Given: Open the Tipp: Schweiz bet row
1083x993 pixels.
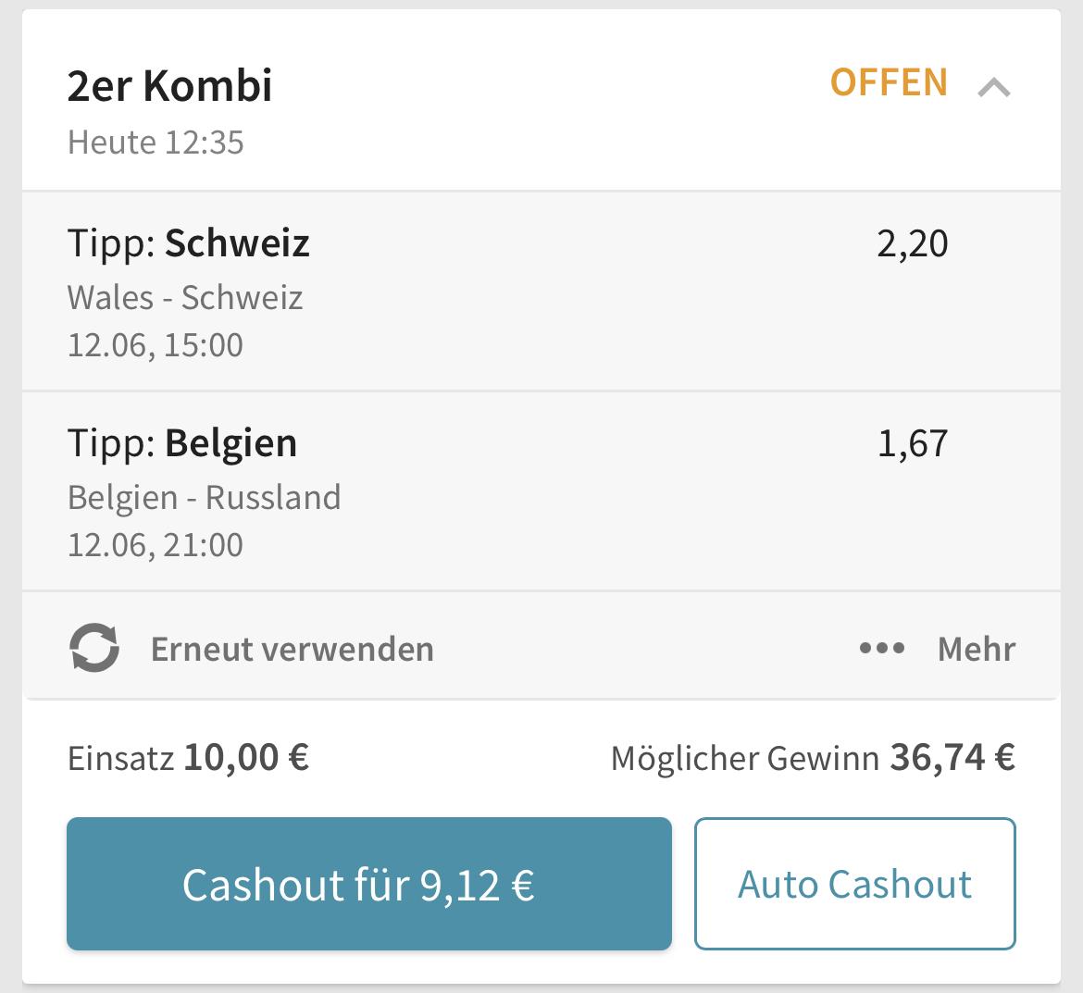Looking at the screenshot, I should point(541,292).
